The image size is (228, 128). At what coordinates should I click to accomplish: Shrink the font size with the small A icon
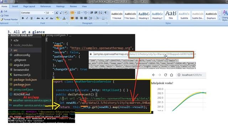(x=61, y=13)
